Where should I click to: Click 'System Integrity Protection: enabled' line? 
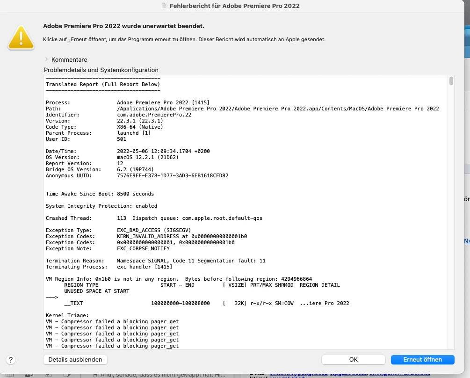[101, 206]
